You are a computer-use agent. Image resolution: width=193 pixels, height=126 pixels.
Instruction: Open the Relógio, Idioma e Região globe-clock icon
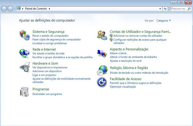(102, 70)
